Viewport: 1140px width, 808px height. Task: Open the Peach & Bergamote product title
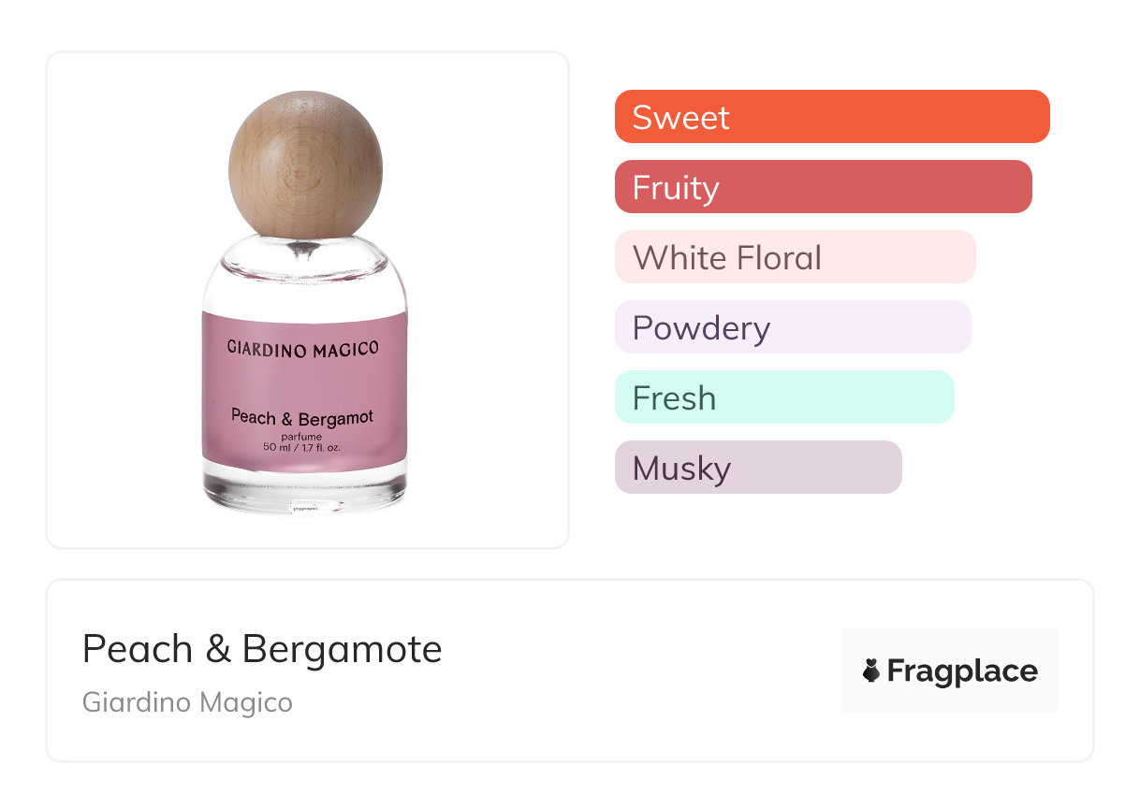[262, 649]
